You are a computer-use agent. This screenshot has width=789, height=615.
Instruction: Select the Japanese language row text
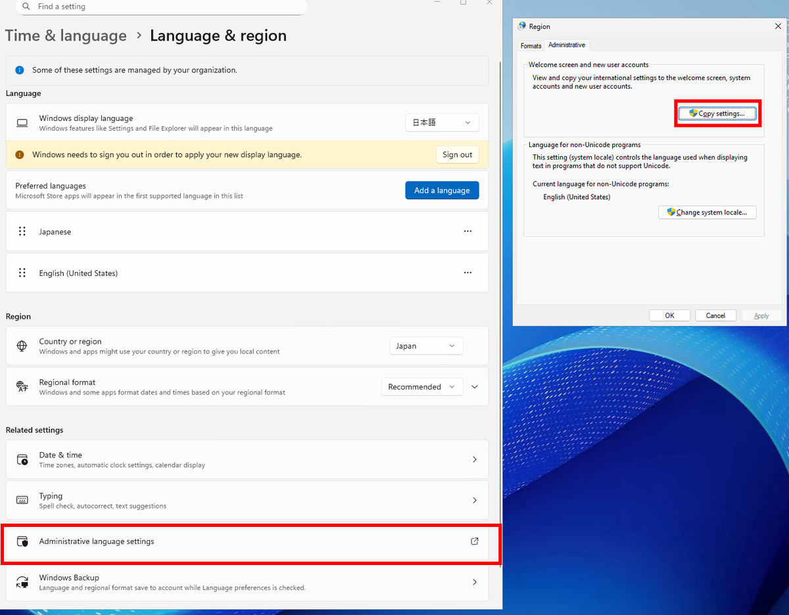point(55,232)
